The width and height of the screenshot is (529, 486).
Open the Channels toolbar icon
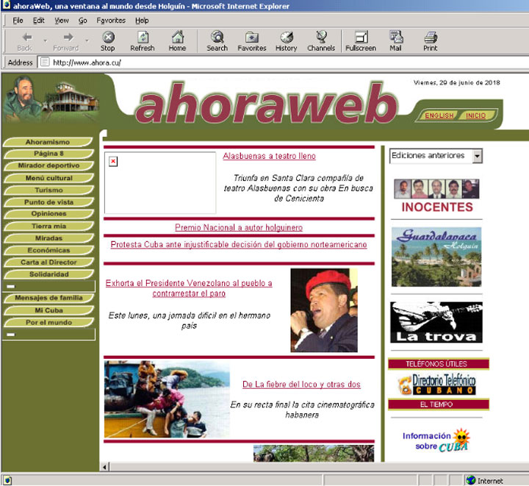coord(322,37)
